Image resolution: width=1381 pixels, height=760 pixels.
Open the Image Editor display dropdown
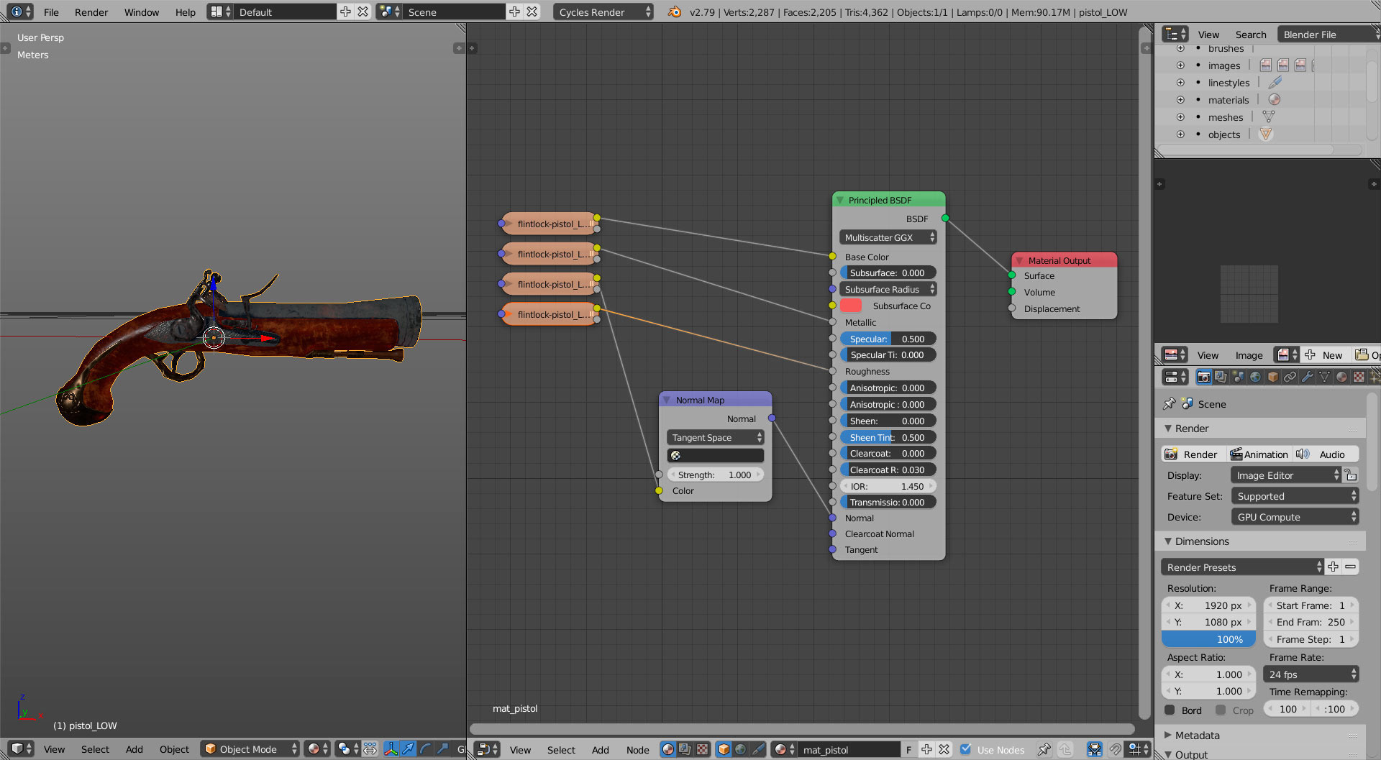(1286, 475)
